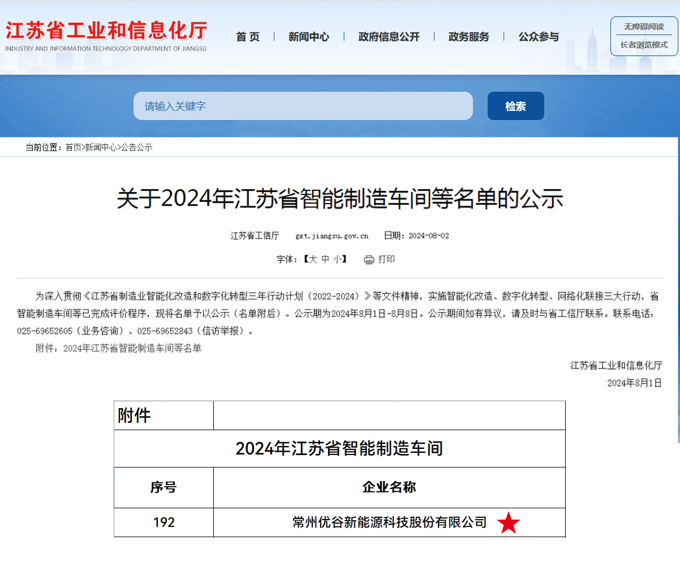Click the article title heading
The width and height of the screenshot is (680, 566).
(x=340, y=199)
